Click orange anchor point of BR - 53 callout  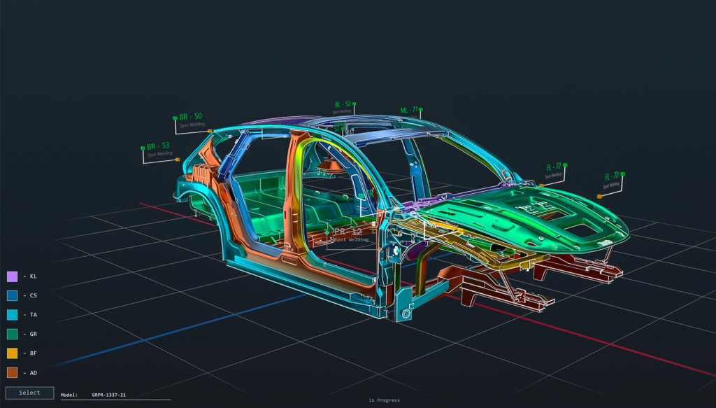(x=178, y=160)
